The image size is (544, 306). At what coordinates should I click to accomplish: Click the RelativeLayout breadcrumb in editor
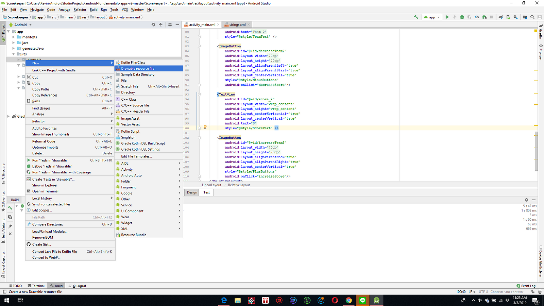239,185
